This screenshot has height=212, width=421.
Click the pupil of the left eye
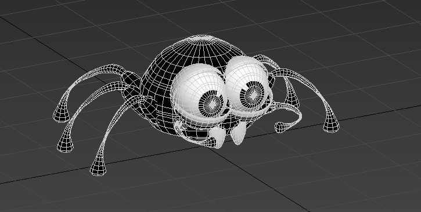click(211, 103)
